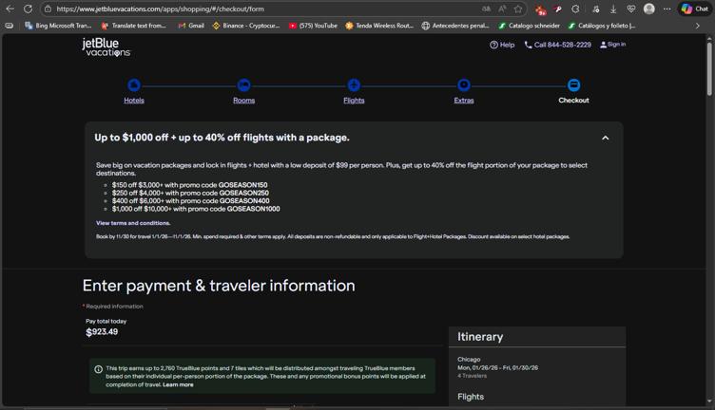Screen dimensions: 715x410
Task: Click the Flights heading in Itinerary
Action: 471,397
